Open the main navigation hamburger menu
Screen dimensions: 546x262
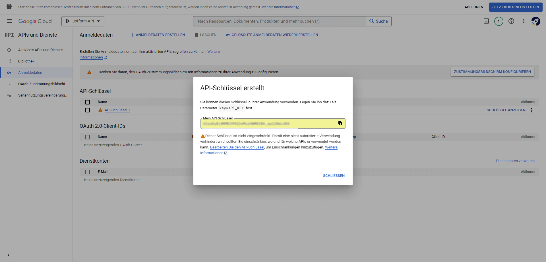(10, 21)
